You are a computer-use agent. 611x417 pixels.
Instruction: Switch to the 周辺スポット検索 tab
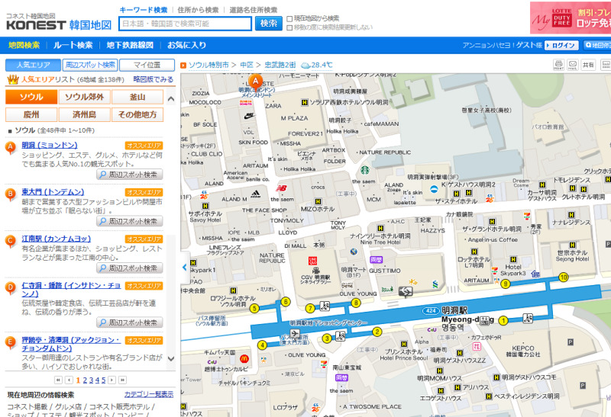tap(90, 66)
